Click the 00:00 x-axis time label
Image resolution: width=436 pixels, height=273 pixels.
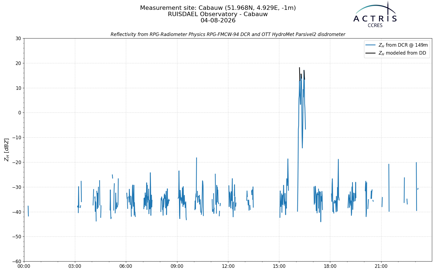tap(24, 266)
